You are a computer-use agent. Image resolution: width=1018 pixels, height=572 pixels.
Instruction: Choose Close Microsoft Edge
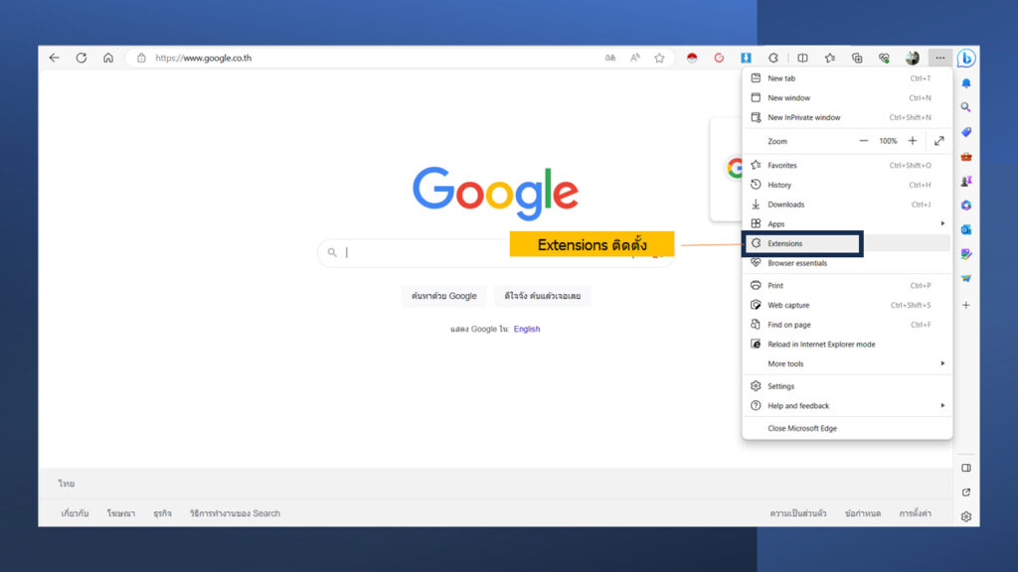tap(847, 429)
